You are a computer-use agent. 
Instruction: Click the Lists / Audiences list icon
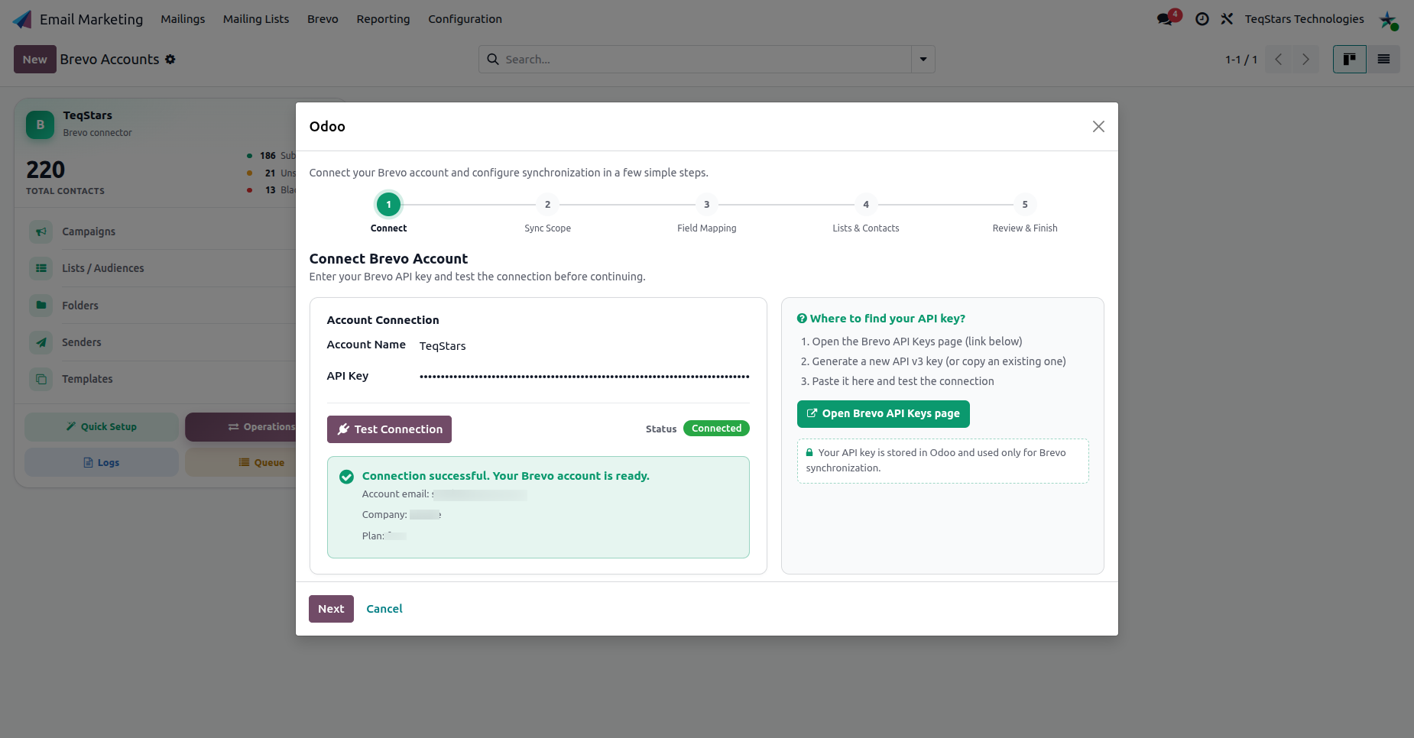[41, 268]
